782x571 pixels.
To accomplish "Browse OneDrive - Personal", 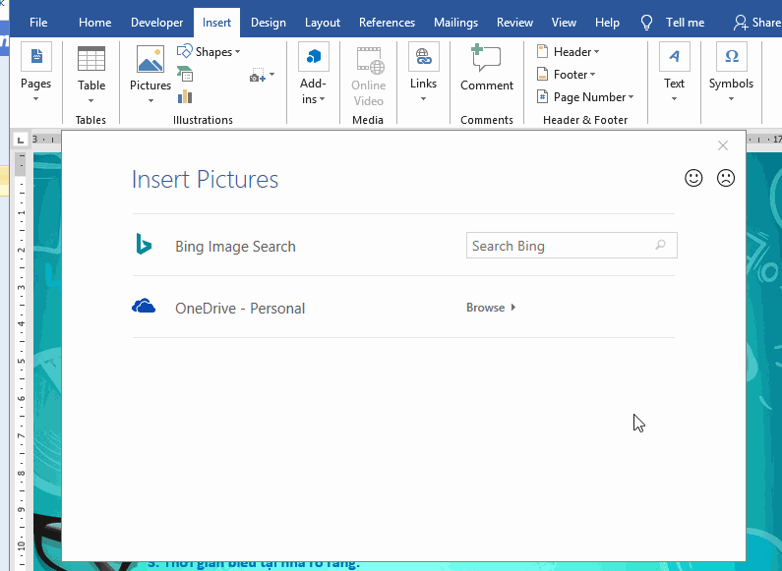I will (491, 308).
